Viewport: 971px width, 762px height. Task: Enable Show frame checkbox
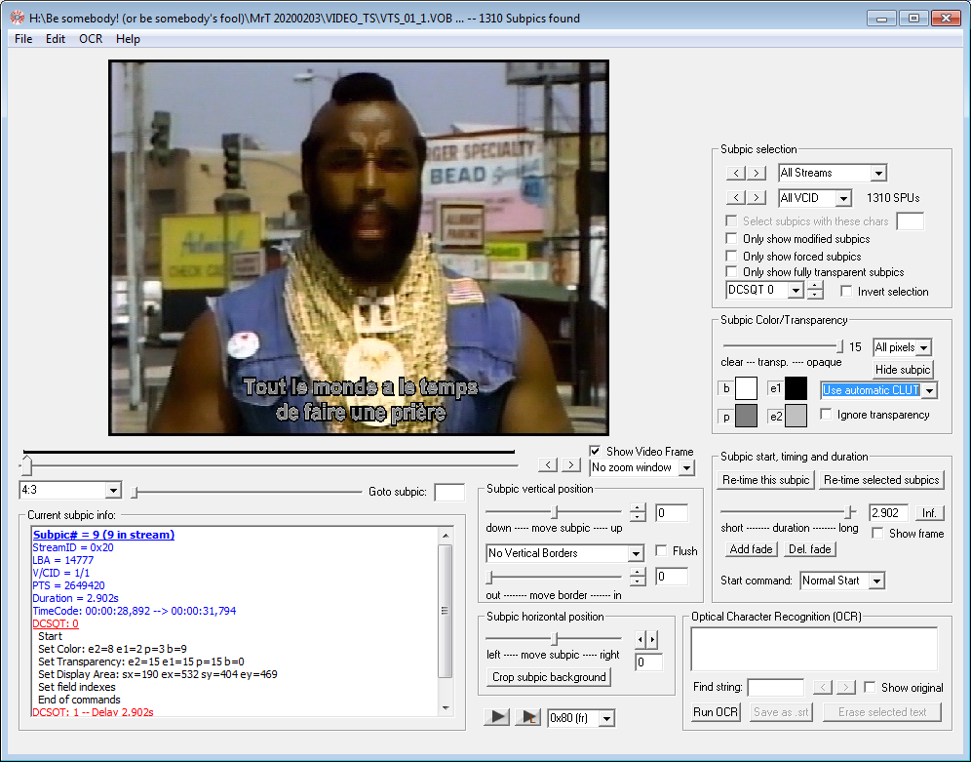click(877, 534)
